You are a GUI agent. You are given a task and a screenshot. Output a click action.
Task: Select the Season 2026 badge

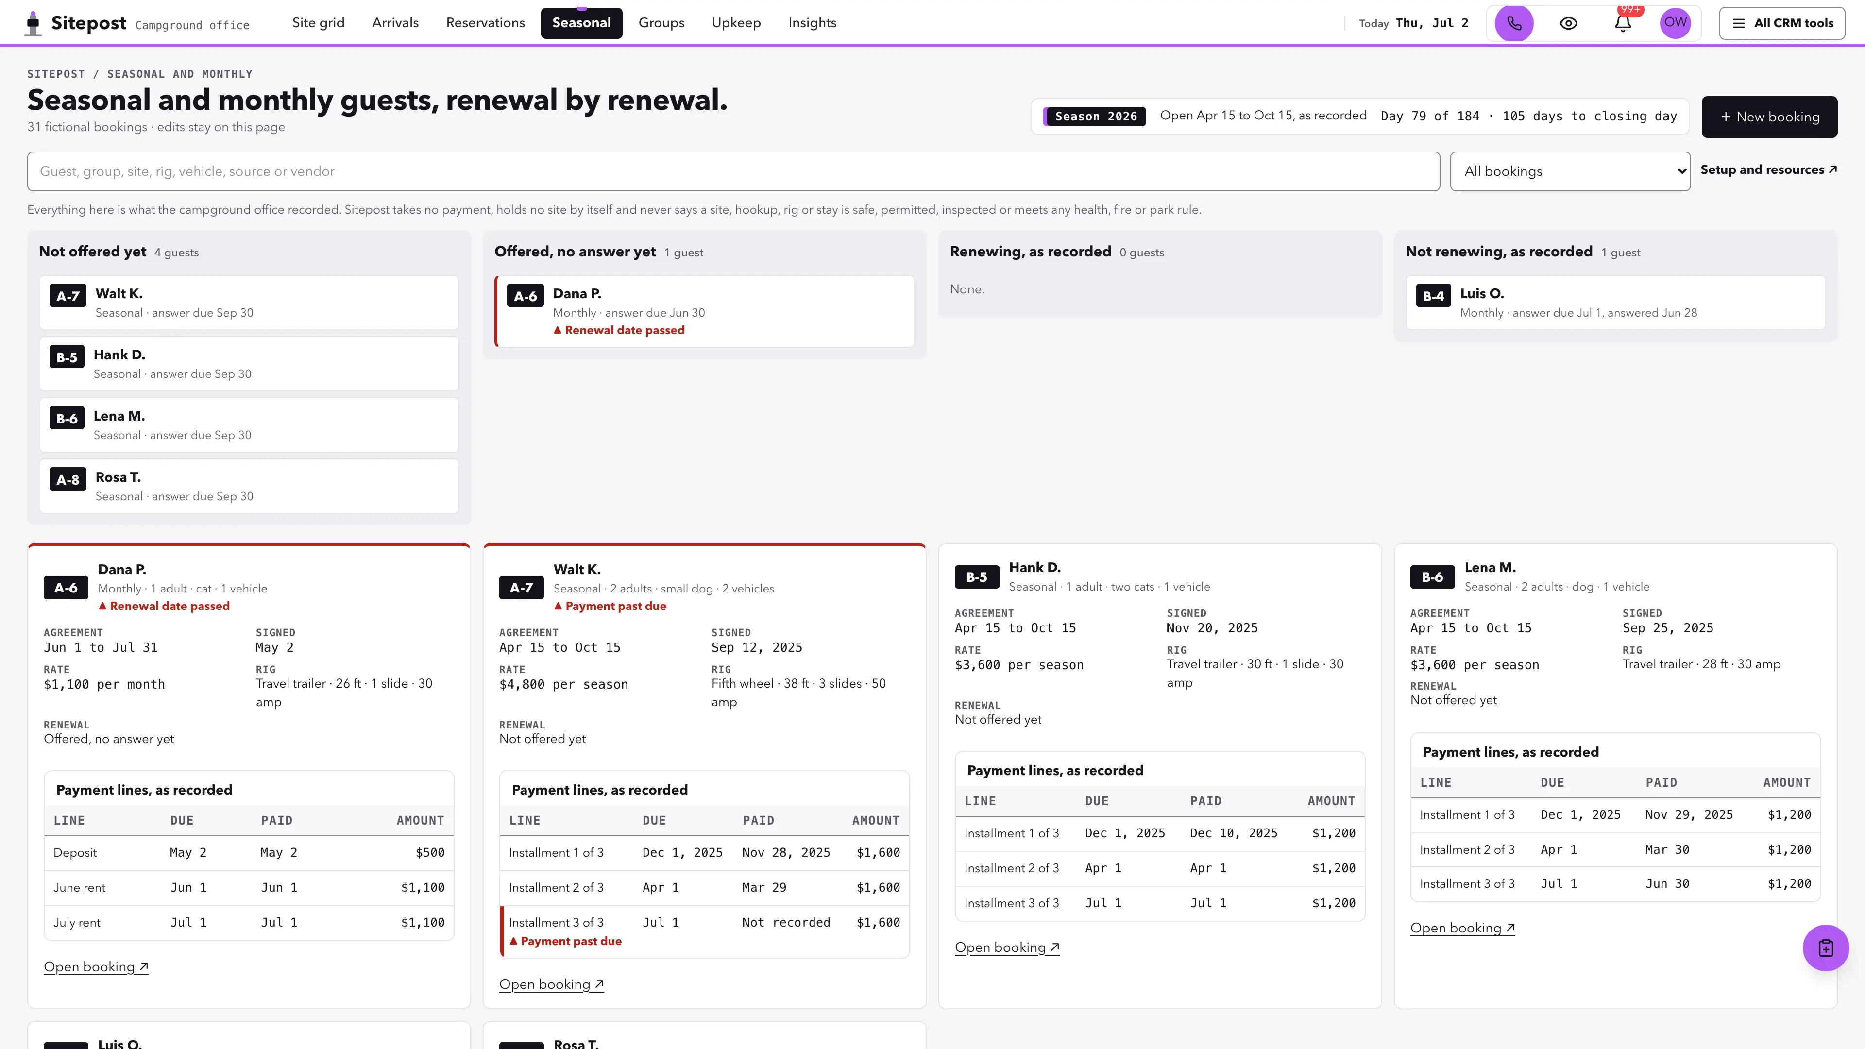pos(1095,117)
